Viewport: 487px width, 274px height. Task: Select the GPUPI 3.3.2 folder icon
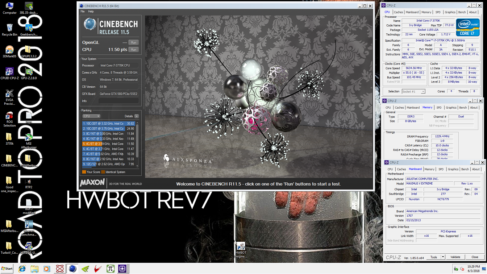click(x=29, y=51)
